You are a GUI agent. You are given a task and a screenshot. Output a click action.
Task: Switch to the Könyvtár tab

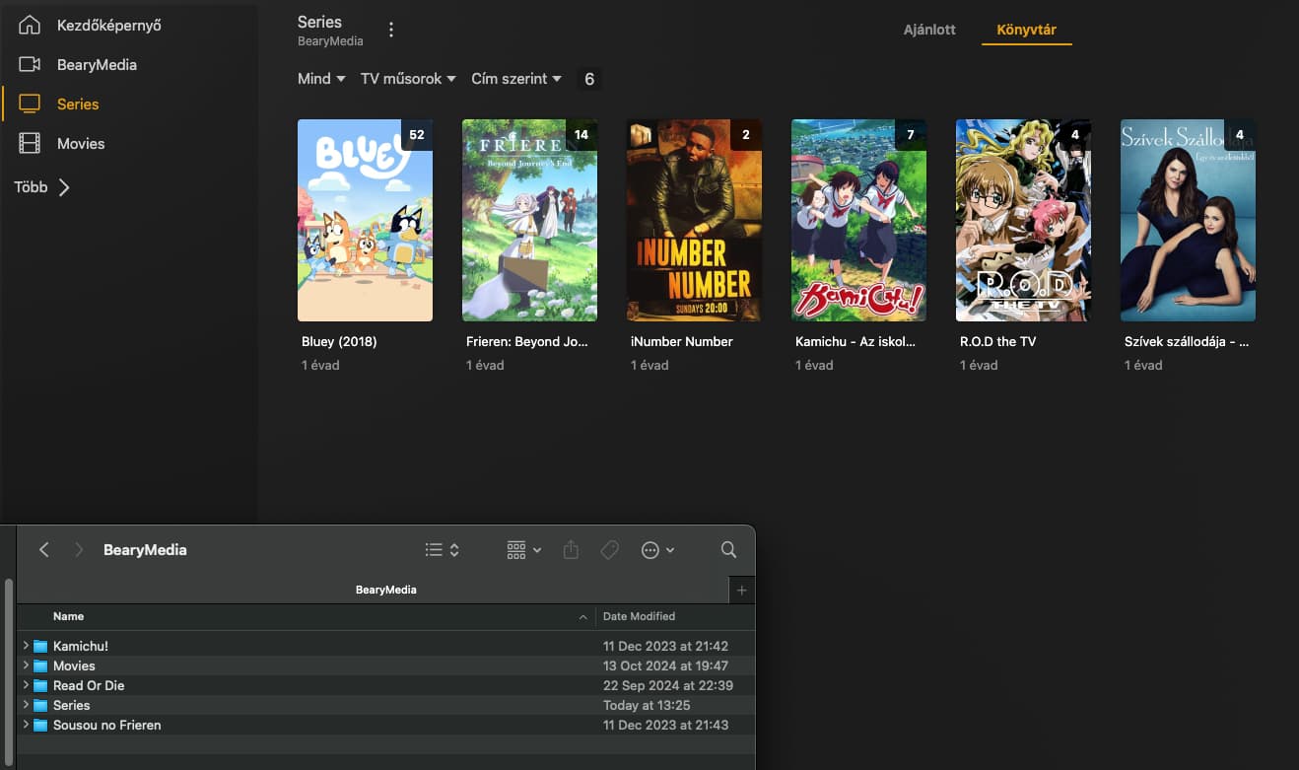[x=1026, y=30]
